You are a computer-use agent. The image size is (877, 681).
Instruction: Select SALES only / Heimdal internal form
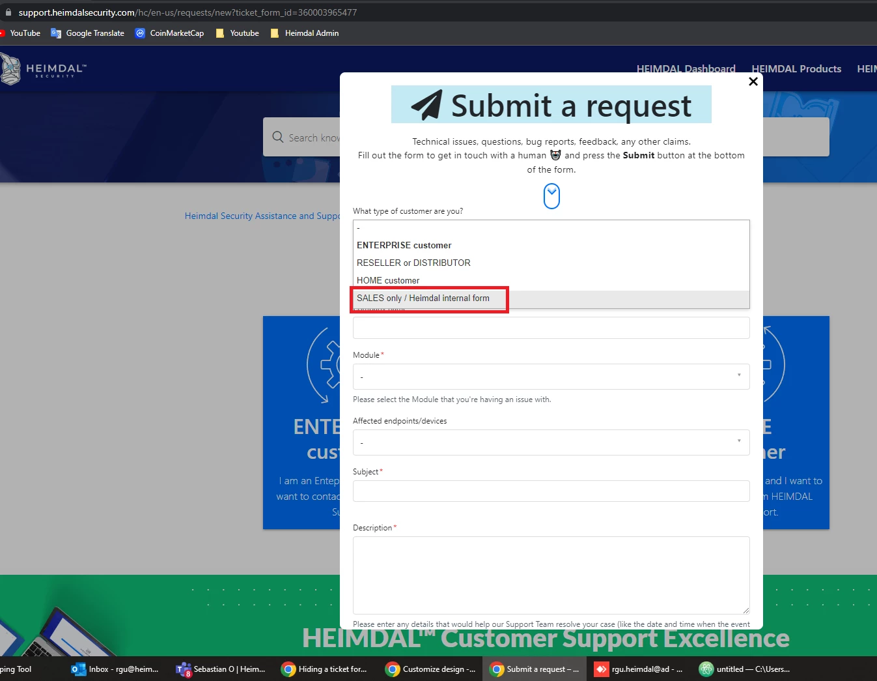pyautogui.click(x=551, y=298)
